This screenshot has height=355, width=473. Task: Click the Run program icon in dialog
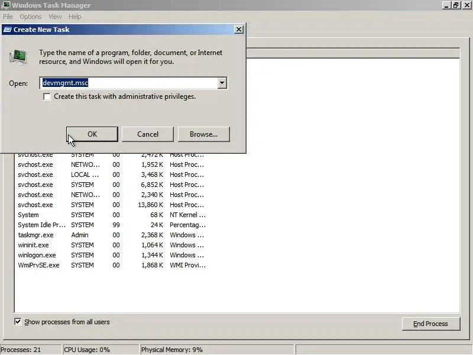18,57
